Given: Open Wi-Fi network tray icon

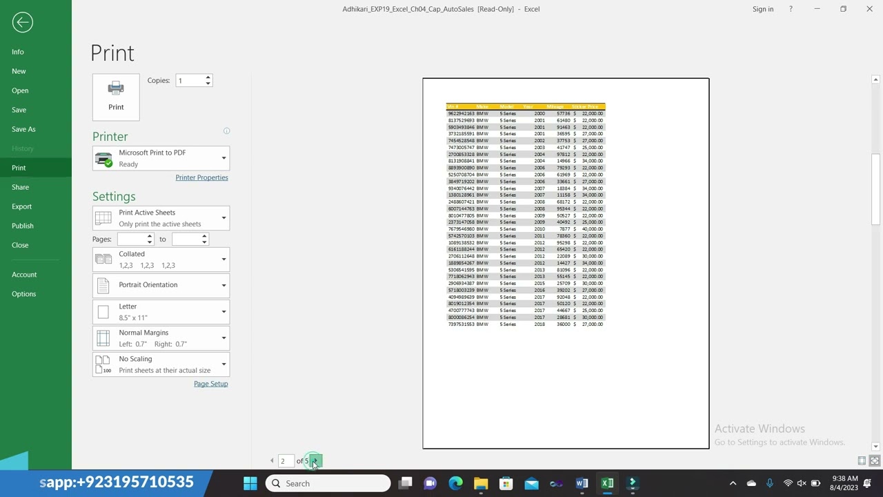Looking at the screenshot, I should pos(788,483).
